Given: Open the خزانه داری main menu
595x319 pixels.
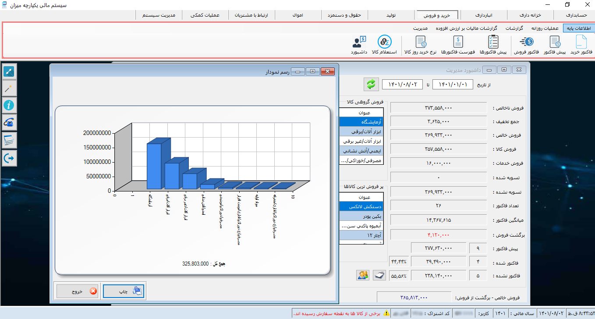Looking at the screenshot, I should tap(530, 15).
